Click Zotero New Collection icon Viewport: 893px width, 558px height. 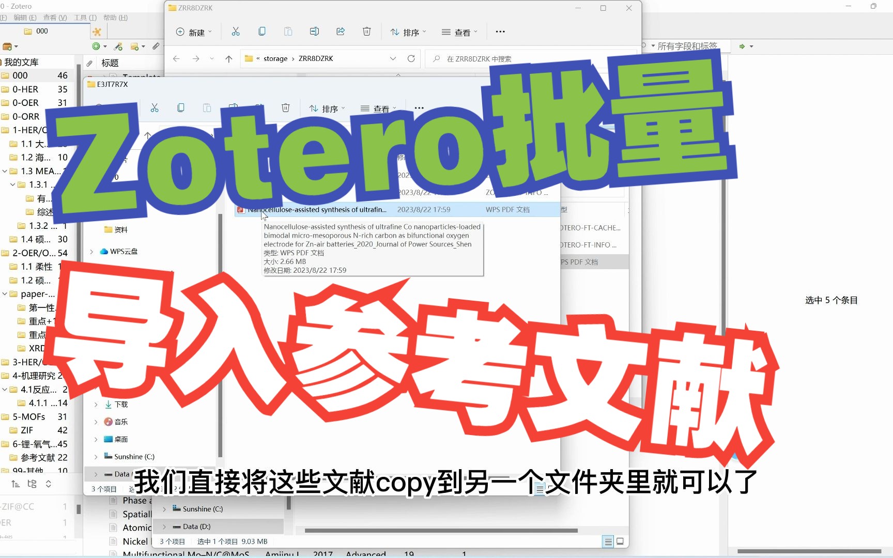pos(9,47)
